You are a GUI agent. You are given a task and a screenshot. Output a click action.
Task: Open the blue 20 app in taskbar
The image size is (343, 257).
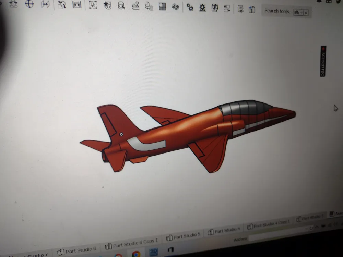[x=153, y=252]
